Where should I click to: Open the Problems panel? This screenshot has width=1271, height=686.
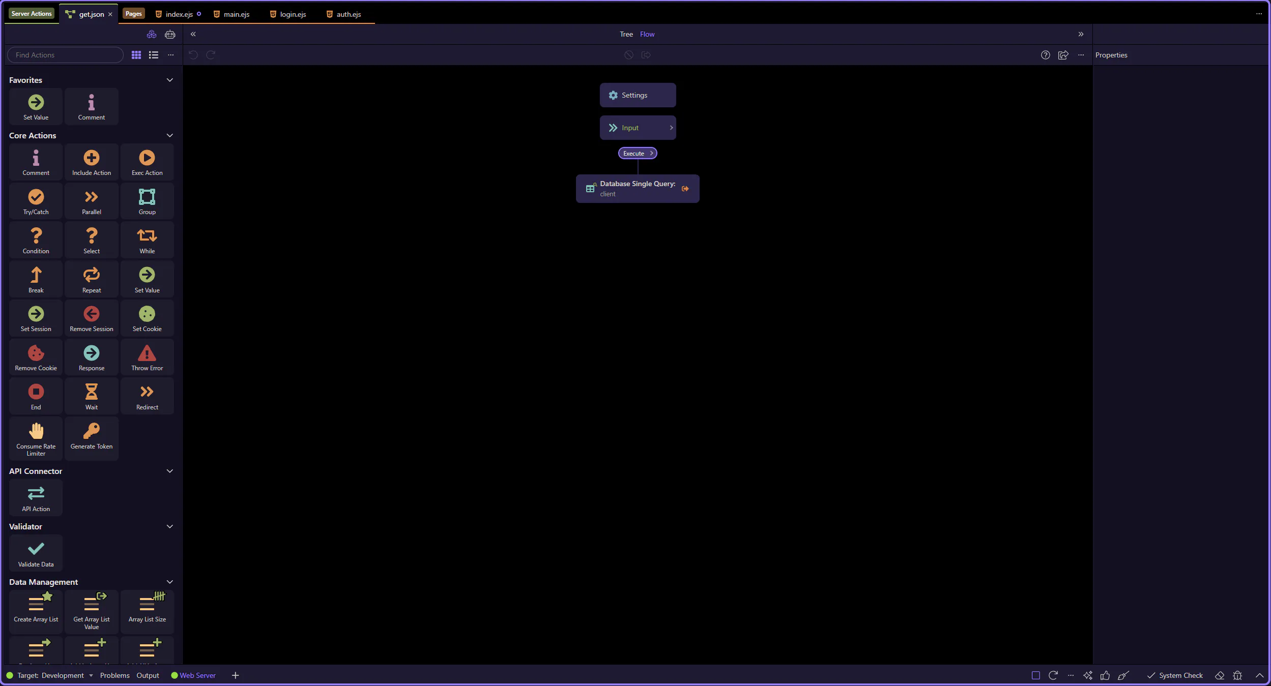(x=114, y=675)
